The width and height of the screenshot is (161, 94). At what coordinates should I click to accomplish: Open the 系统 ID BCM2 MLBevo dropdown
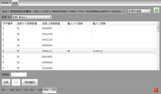point(32,17)
